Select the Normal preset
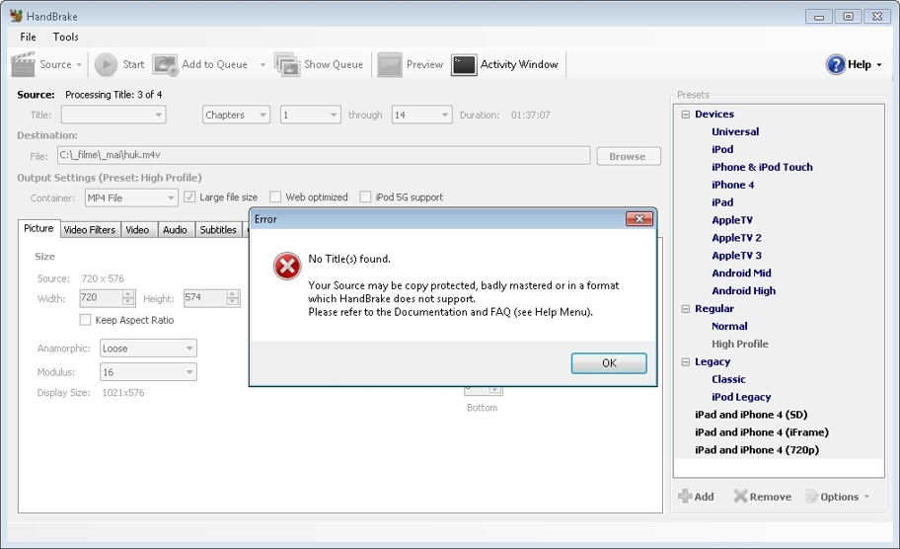Image resolution: width=900 pixels, height=549 pixels. (x=729, y=326)
